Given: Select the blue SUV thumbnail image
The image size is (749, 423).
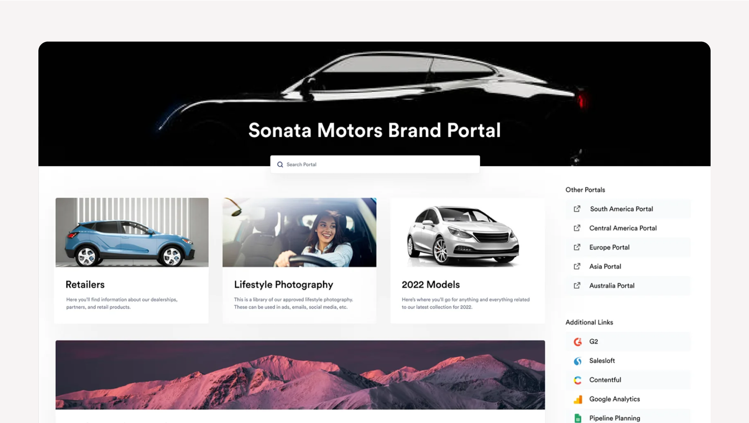Looking at the screenshot, I should (x=132, y=232).
